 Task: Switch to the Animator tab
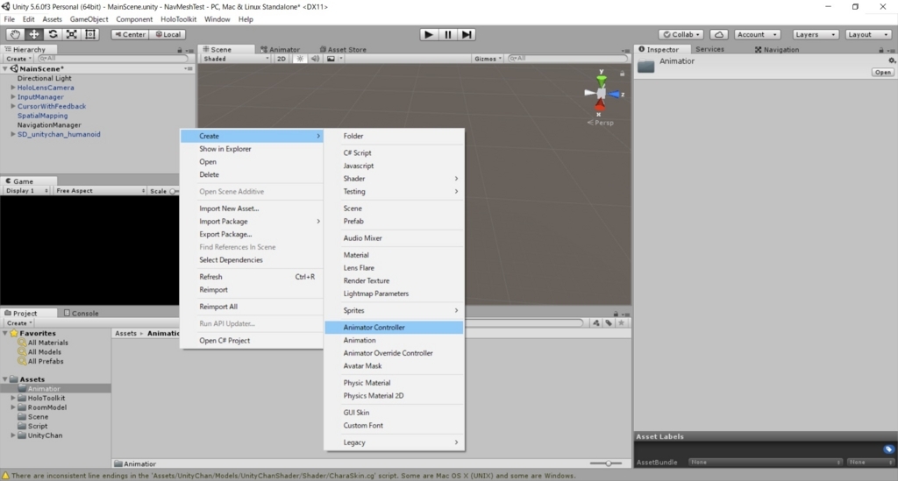(280, 50)
